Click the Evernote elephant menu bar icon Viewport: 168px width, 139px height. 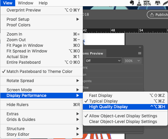132,3
